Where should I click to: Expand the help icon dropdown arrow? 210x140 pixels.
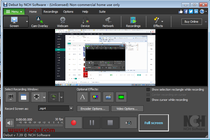pyautogui.click(x=206, y=12)
